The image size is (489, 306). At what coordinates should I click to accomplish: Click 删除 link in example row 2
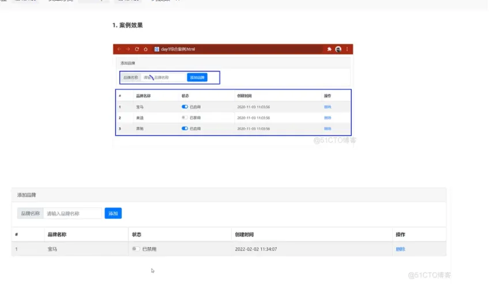click(328, 118)
